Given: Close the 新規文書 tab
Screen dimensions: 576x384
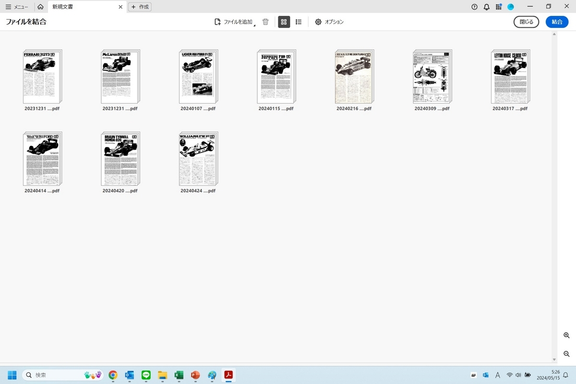Looking at the screenshot, I should (x=120, y=7).
